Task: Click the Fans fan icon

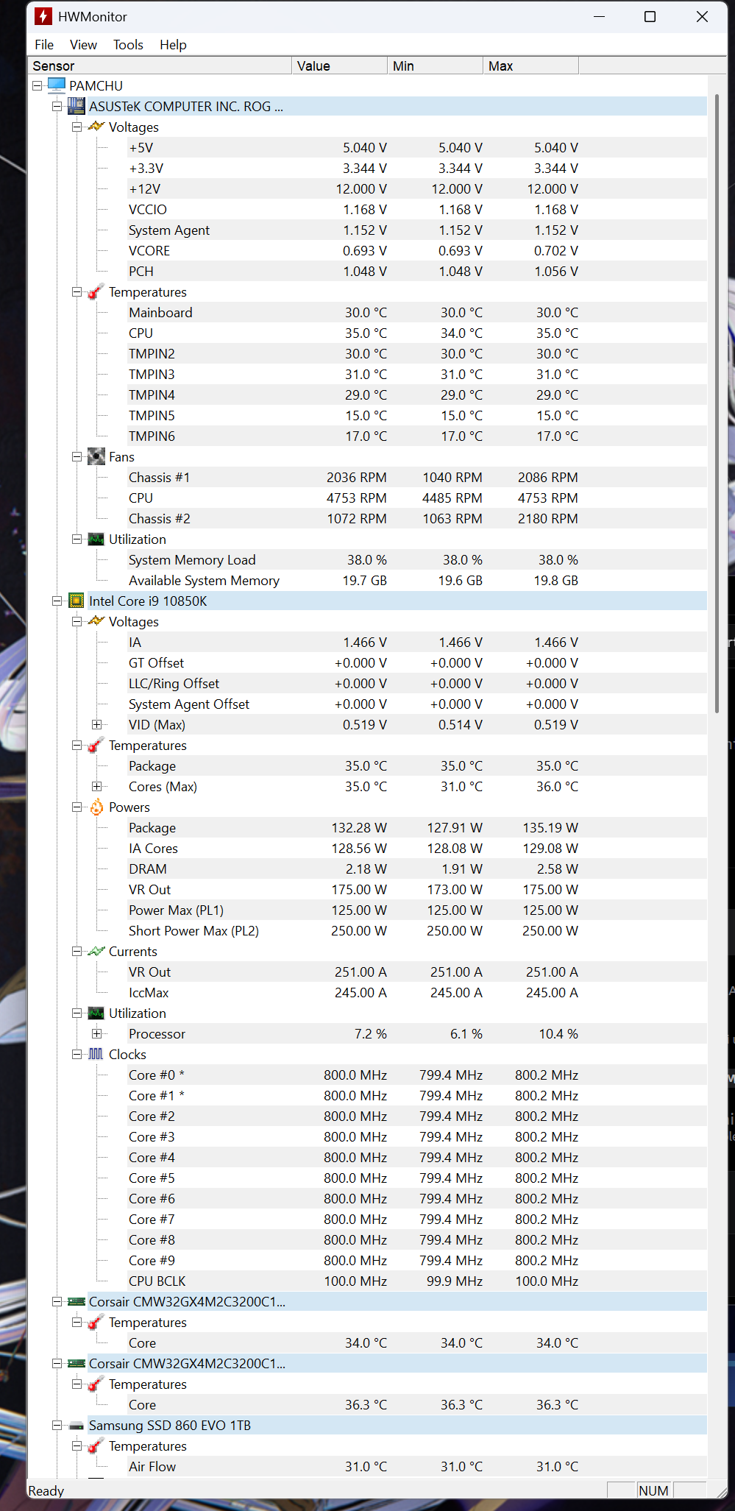Action: (x=96, y=456)
